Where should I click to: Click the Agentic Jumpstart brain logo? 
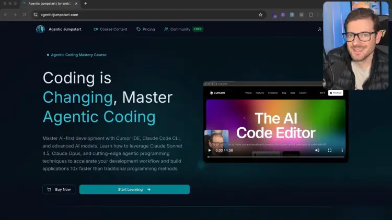(x=40, y=29)
